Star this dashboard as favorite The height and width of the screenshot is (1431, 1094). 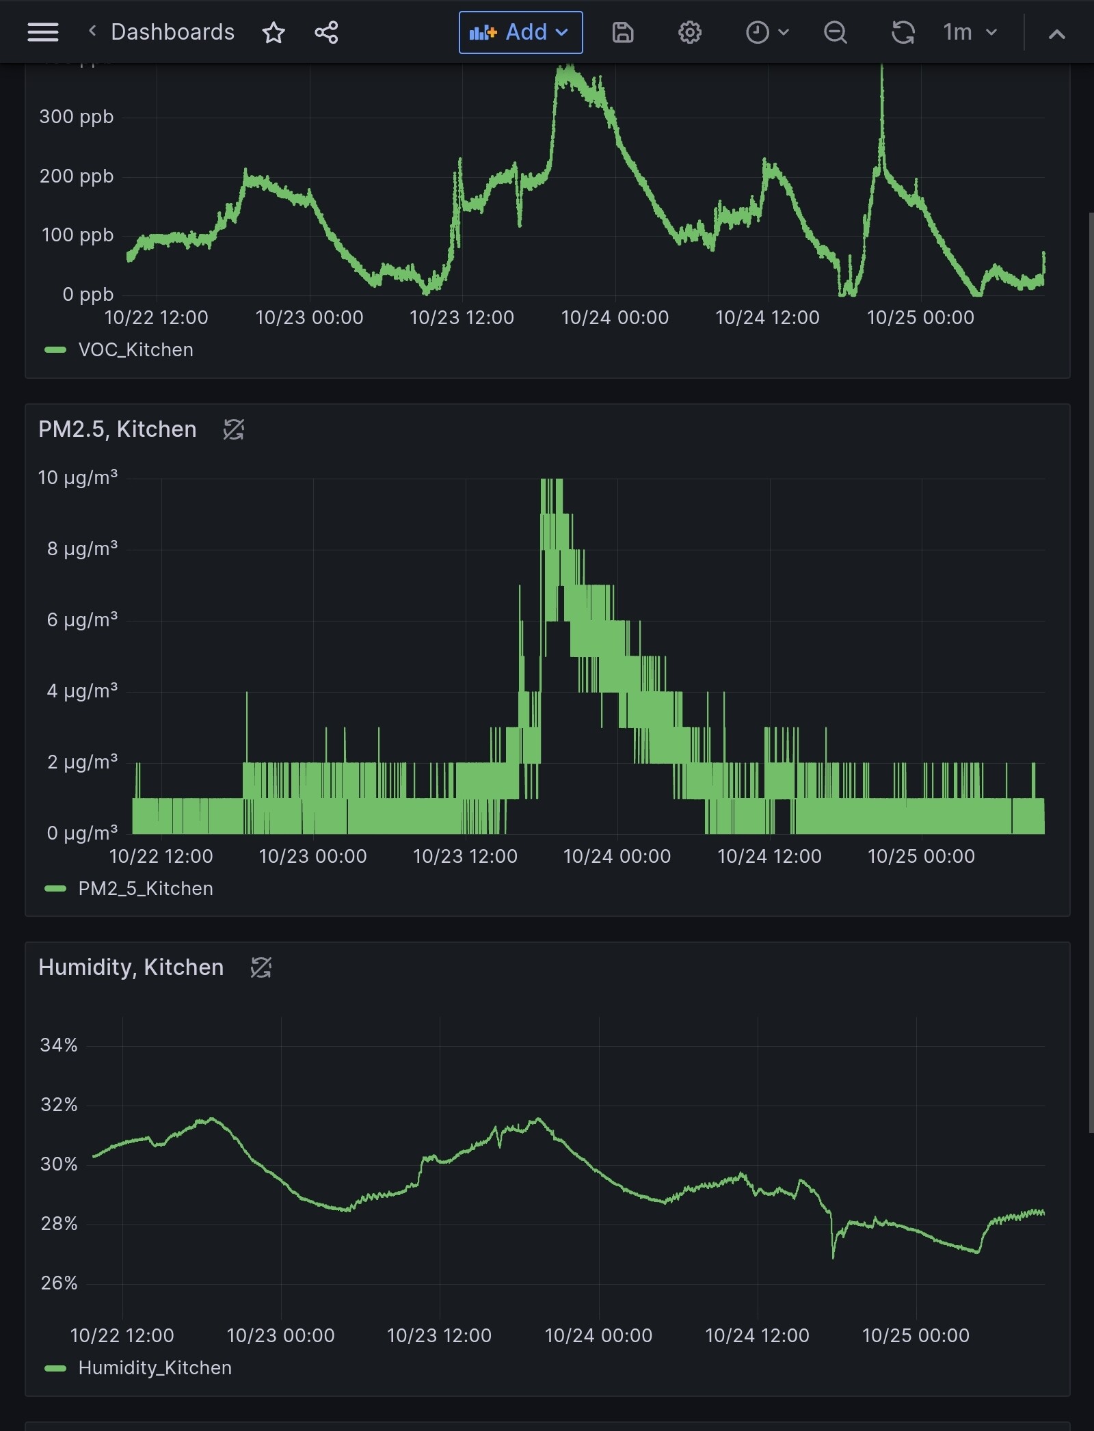273,32
